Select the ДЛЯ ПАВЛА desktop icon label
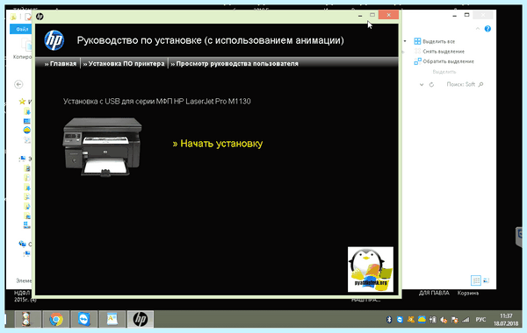Screen dimensions: 527x333 click(434, 293)
